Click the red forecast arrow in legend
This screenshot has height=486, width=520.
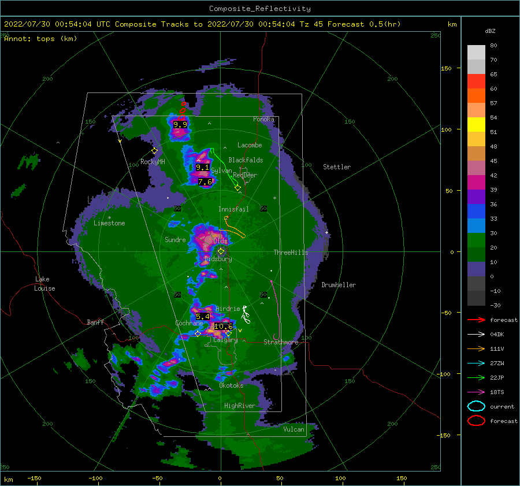tap(476, 320)
